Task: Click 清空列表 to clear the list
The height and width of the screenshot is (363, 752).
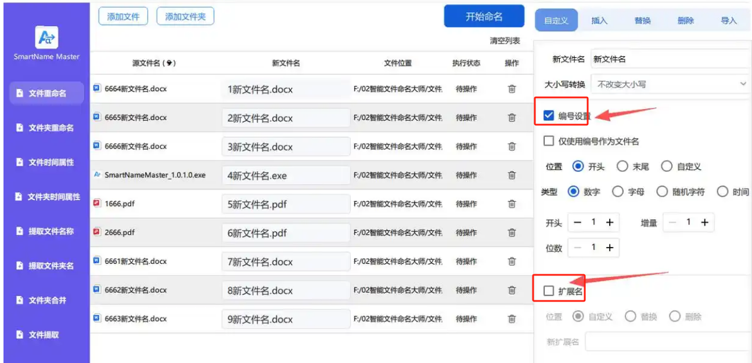Action: click(x=505, y=41)
